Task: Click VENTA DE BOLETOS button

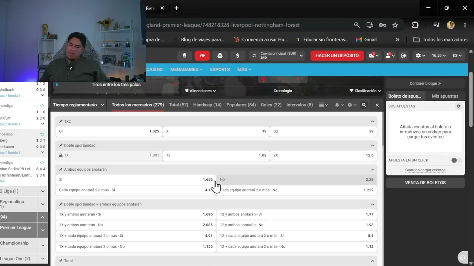Action: pyautogui.click(x=425, y=183)
